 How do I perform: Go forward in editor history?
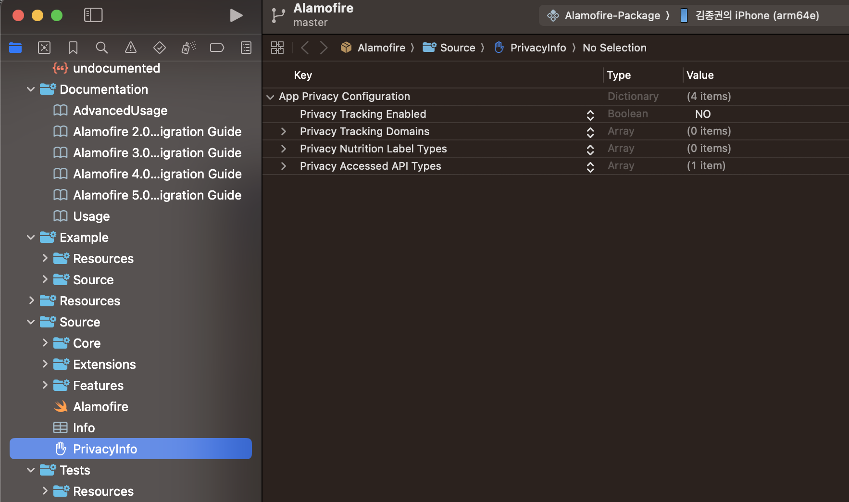coord(324,48)
